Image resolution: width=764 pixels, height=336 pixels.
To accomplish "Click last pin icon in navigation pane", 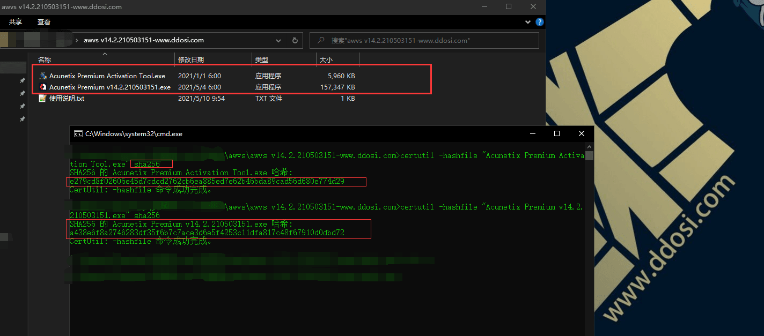I will tap(22, 119).
